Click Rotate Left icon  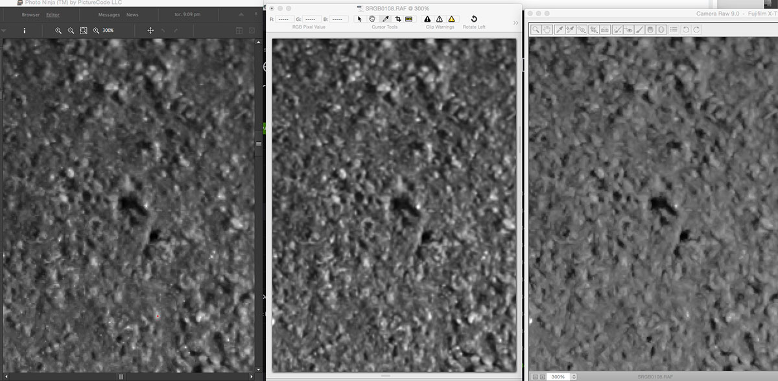click(474, 19)
